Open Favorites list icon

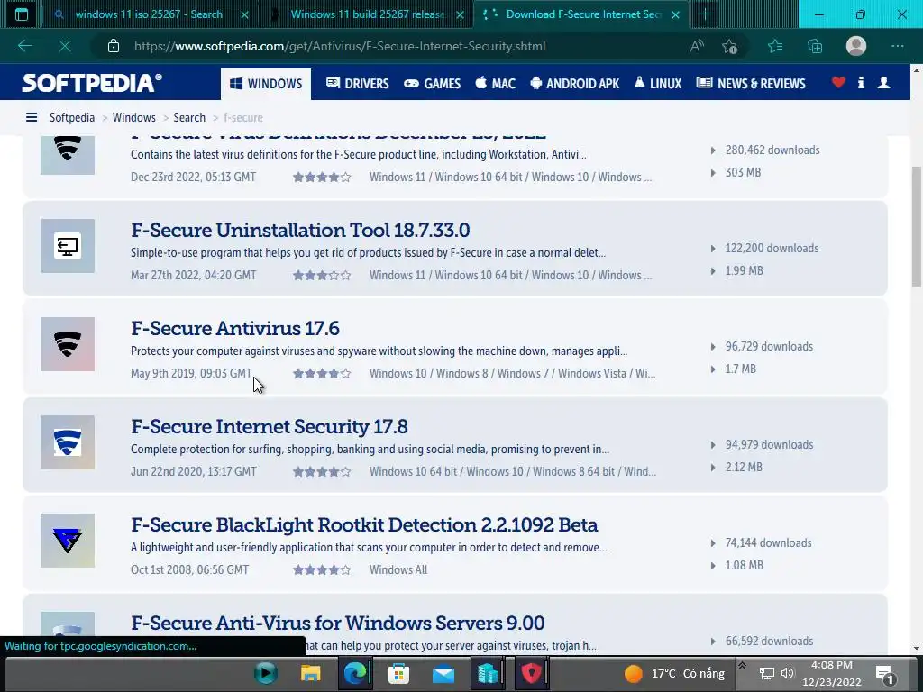point(775,46)
